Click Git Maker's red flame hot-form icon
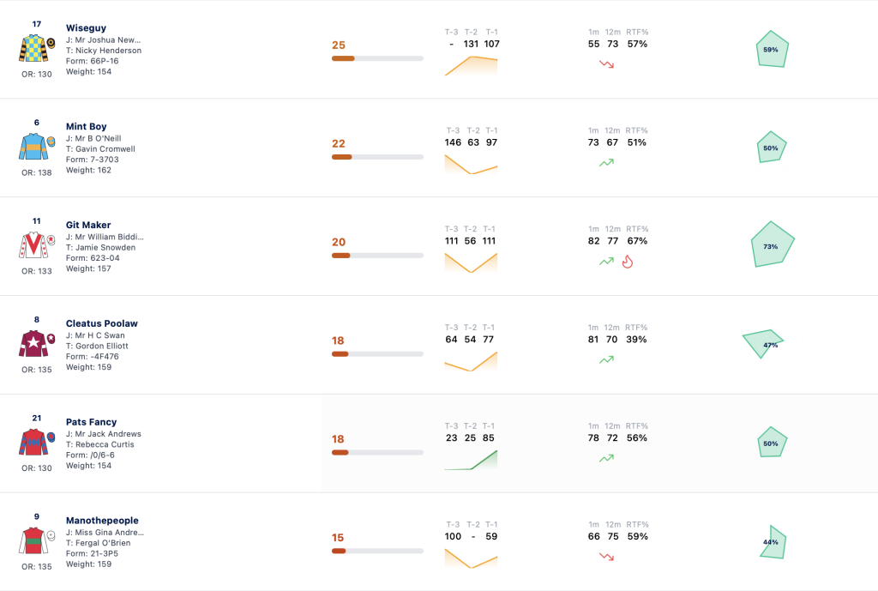Viewport: 878px width, 591px height. point(628,262)
